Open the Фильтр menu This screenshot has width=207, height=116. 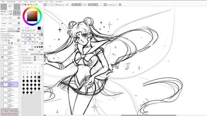(41, 2)
